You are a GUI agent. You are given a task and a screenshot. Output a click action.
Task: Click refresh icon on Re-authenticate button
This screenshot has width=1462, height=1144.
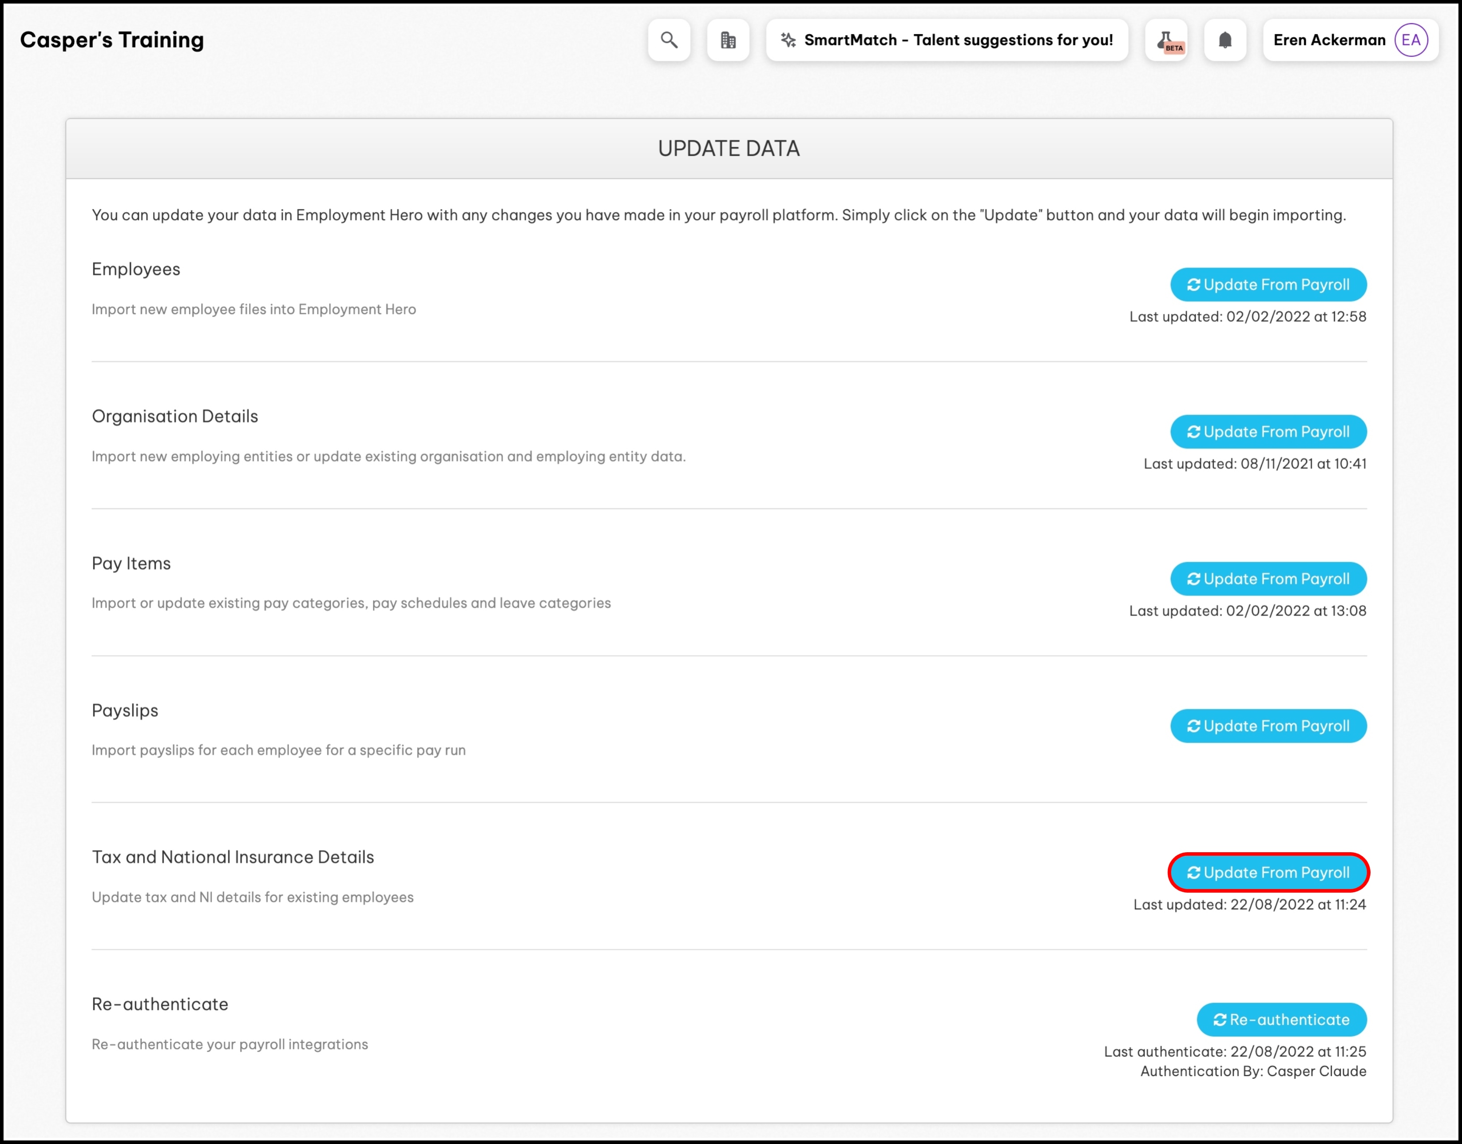pyautogui.click(x=1220, y=1020)
